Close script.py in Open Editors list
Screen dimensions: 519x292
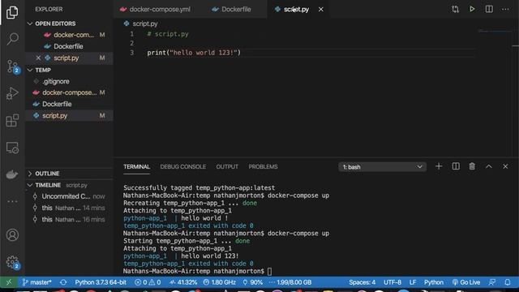pos(38,58)
